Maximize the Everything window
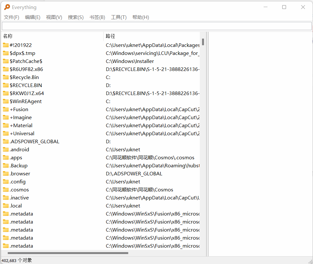 tap(284, 7)
